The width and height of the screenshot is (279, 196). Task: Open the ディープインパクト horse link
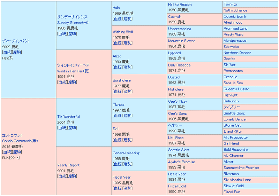(16, 41)
